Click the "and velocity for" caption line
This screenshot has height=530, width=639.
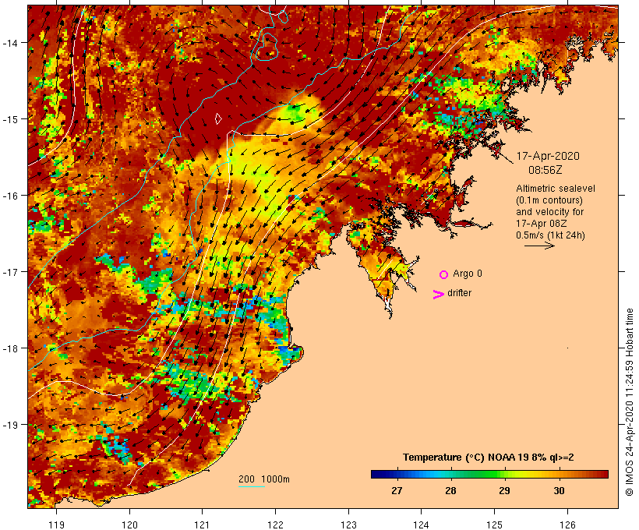point(549,212)
